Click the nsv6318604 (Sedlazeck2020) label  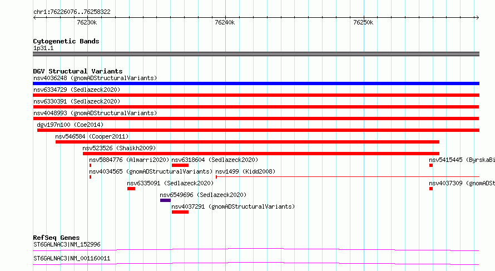click(x=215, y=160)
